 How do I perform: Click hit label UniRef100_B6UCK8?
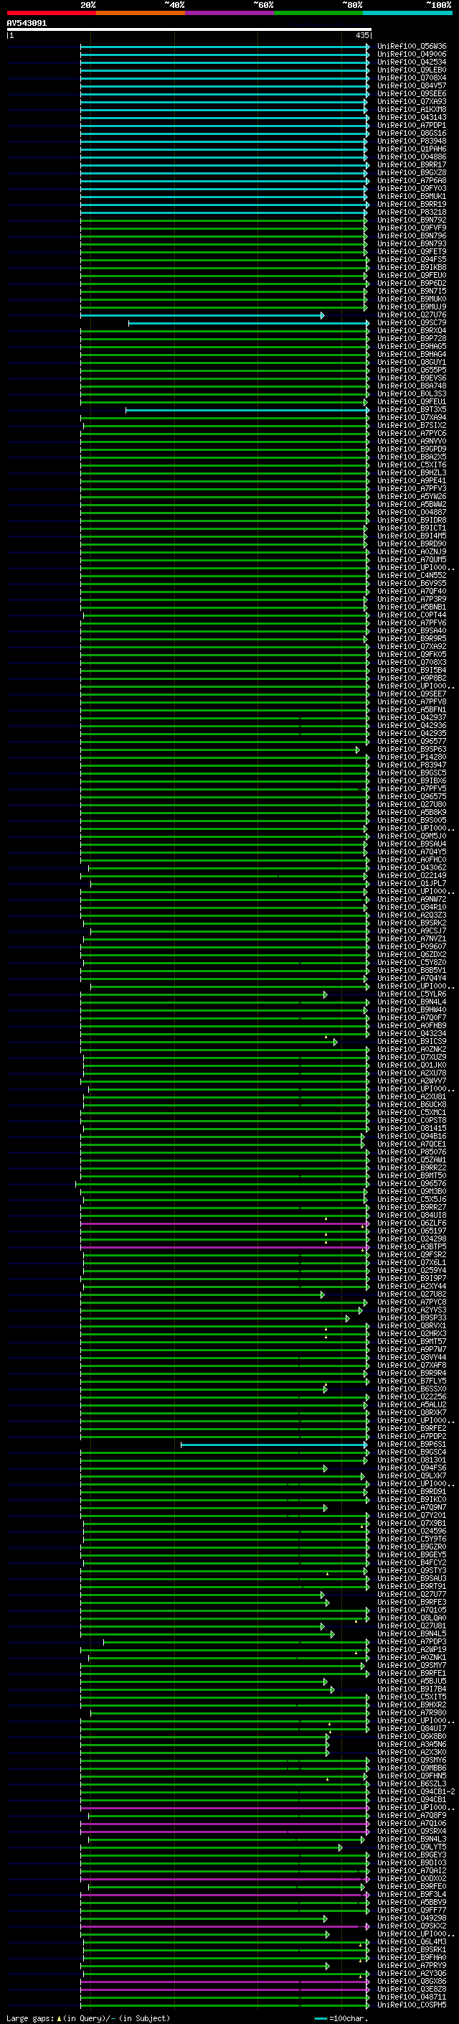pos(412,1104)
